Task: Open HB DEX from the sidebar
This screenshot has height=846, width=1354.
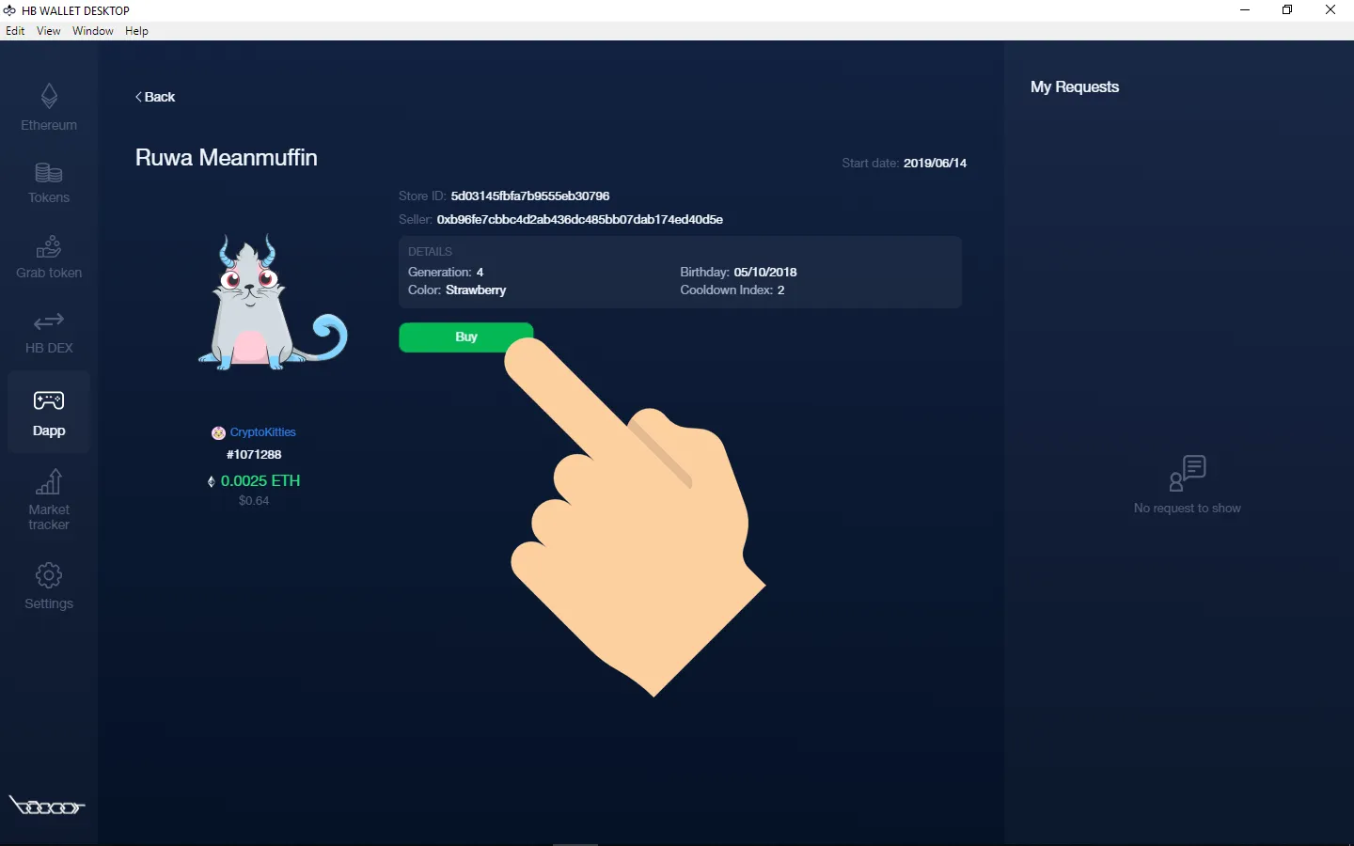Action: tap(48, 328)
